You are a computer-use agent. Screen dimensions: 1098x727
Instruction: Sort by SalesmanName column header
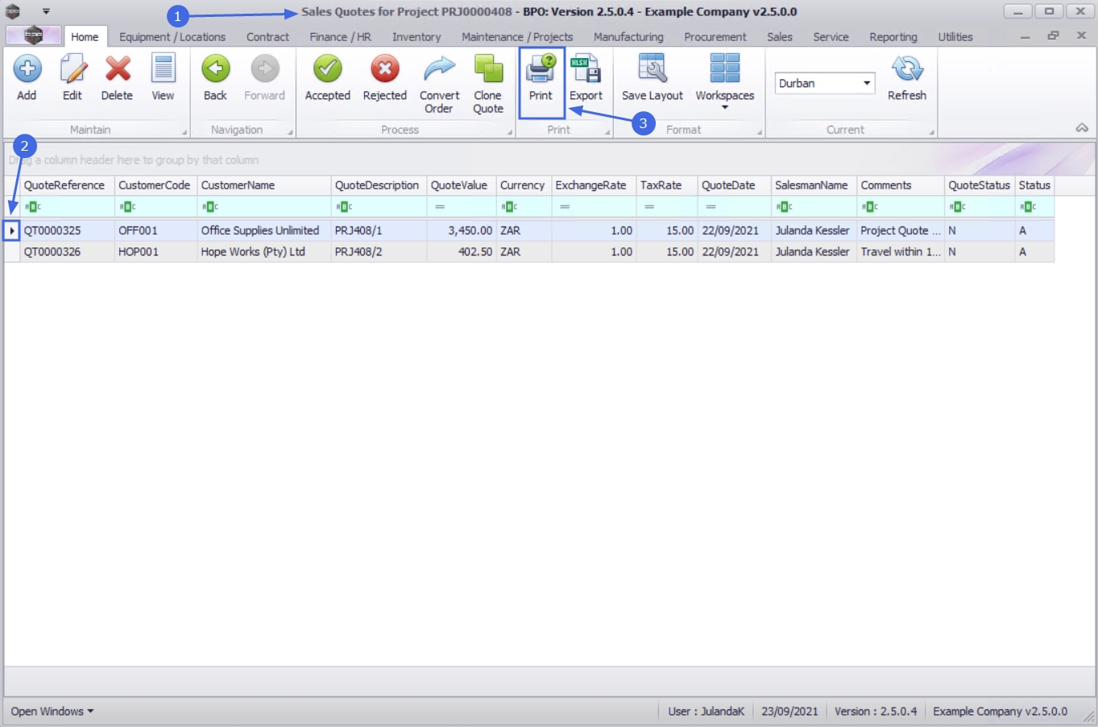click(x=814, y=185)
